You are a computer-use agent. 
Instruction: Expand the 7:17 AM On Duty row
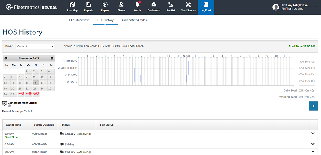pyautogui.click(x=313, y=151)
